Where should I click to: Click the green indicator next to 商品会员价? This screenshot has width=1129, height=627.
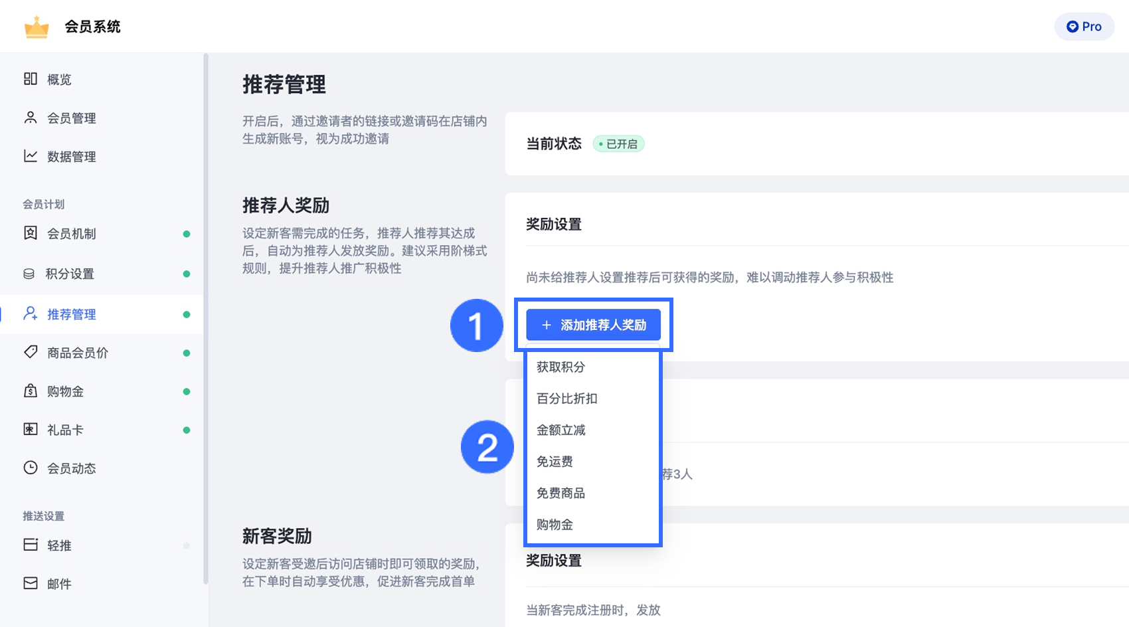pos(187,353)
